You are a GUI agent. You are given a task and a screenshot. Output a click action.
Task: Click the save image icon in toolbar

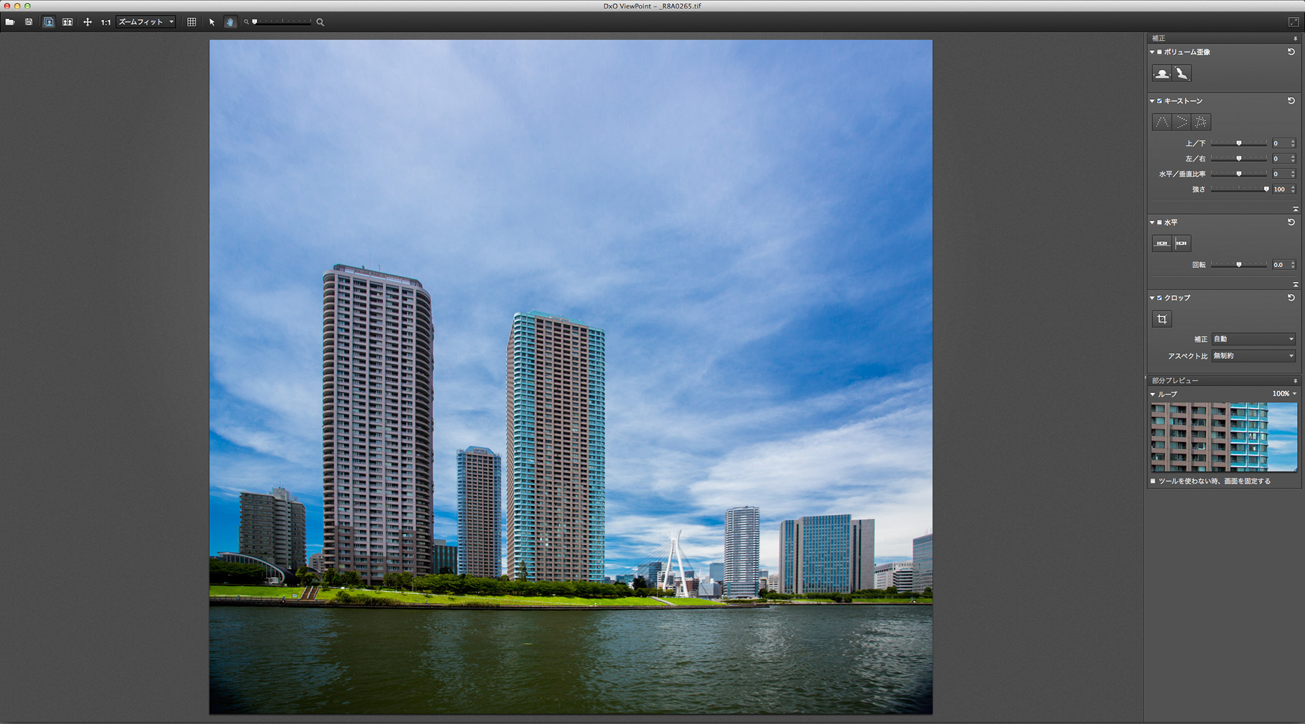(29, 22)
